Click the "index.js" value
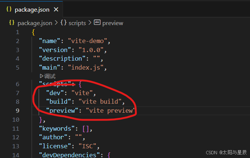 coord(85,67)
